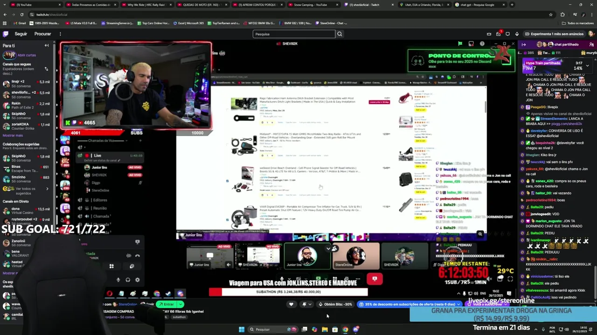Open the Procurar (Browse) page
The image size is (597, 335).
coord(42,34)
